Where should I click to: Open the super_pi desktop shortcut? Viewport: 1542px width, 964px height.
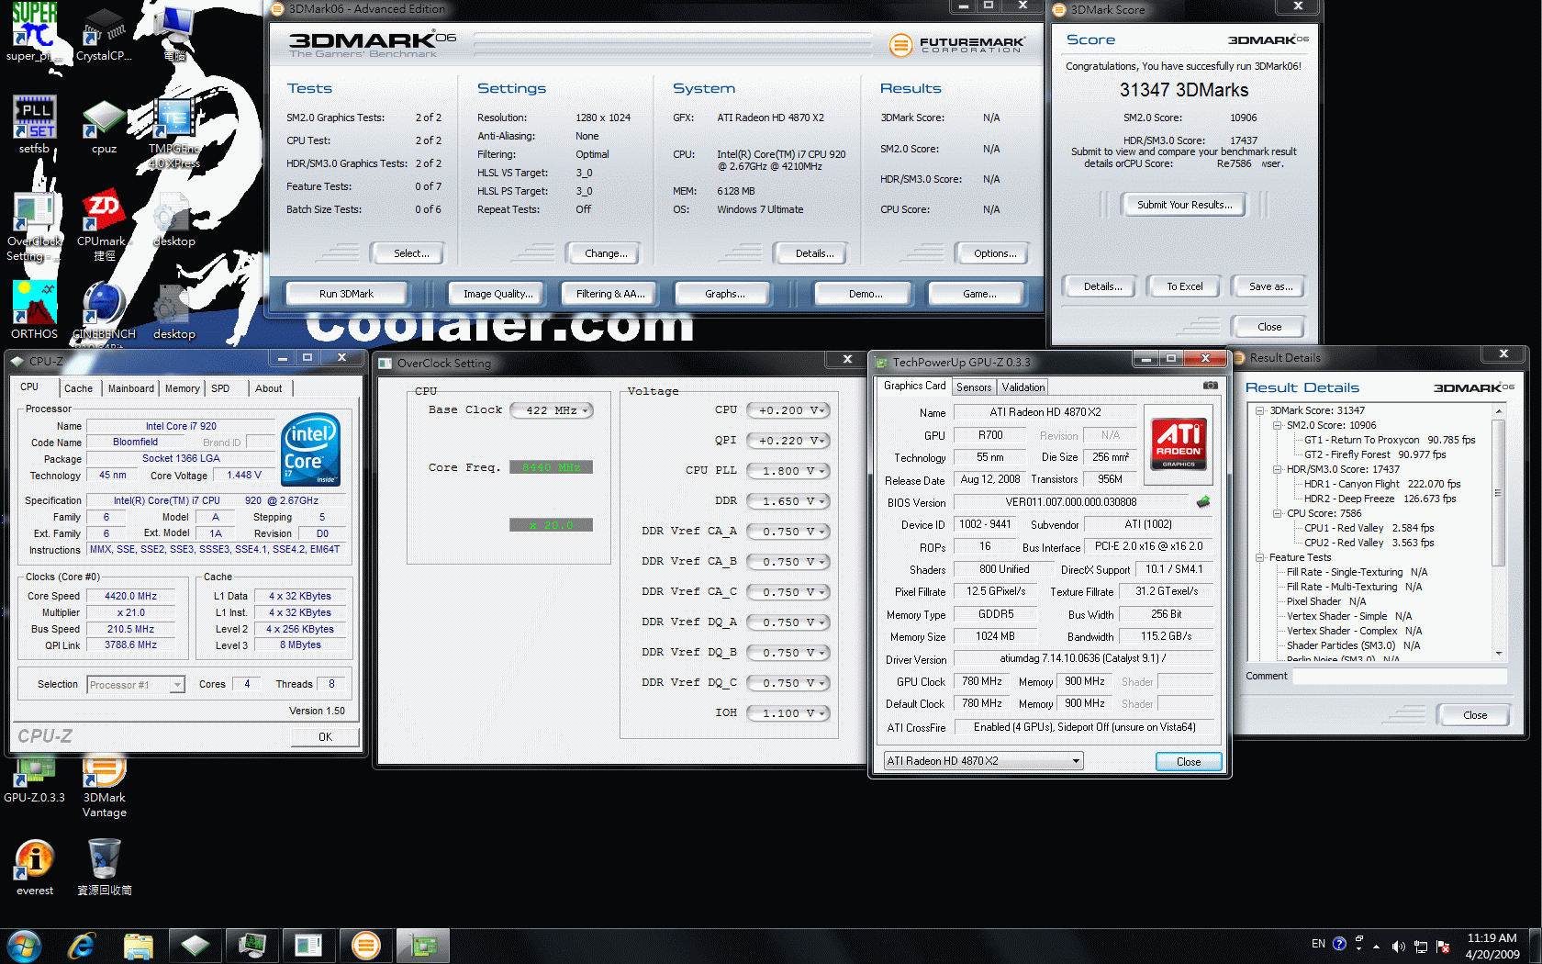click(x=34, y=31)
